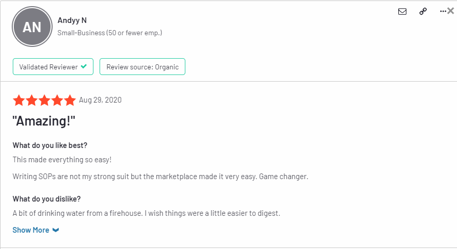Select the Validated Reviewer badge

(53, 67)
